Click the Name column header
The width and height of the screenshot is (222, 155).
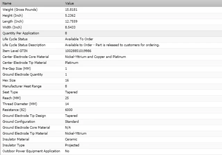click(x=7, y=3)
